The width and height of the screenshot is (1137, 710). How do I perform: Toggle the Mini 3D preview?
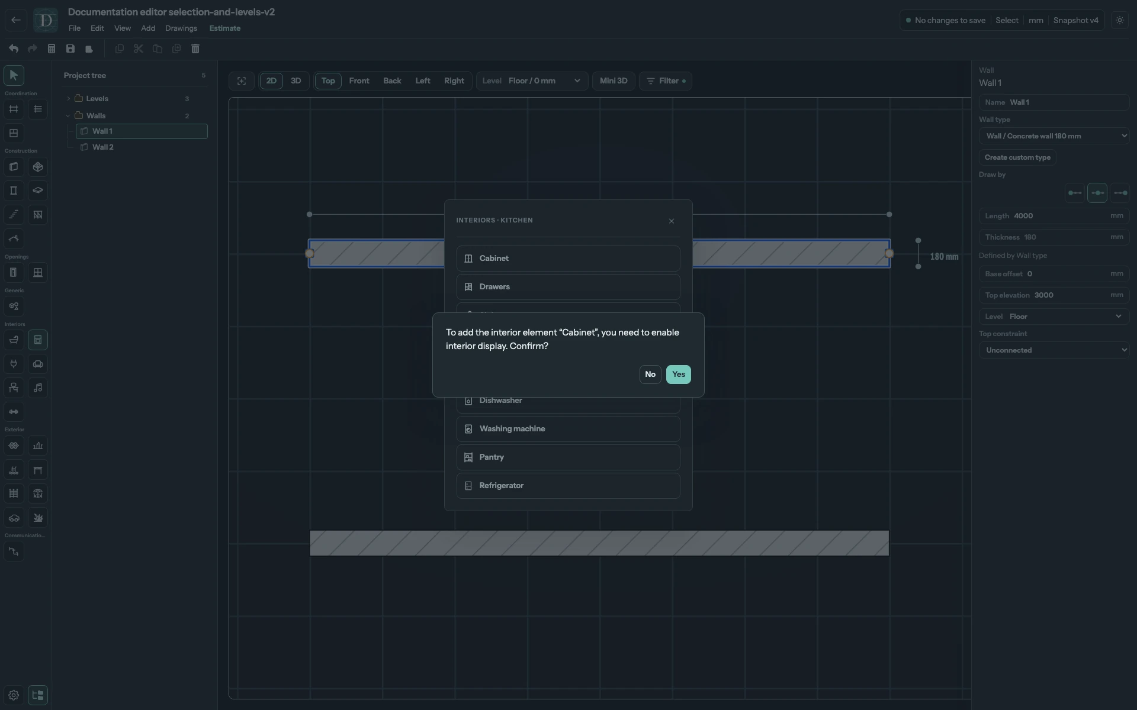point(614,81)
